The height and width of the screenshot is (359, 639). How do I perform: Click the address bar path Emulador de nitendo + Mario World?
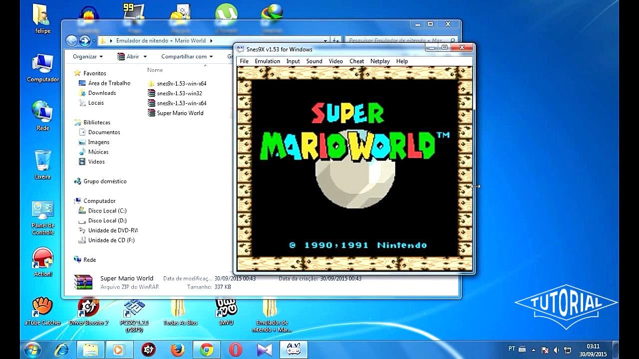(161, 41)
